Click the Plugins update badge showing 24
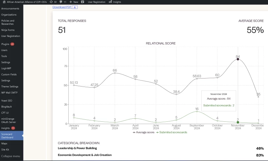Image resolution: width=268 pixels, height=161 pixels. click(x=12, y=44)
